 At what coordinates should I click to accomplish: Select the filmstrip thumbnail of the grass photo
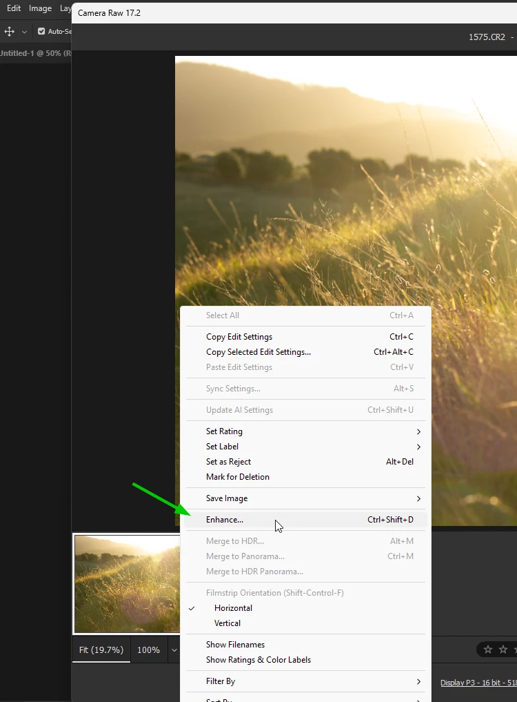(127, 584)
